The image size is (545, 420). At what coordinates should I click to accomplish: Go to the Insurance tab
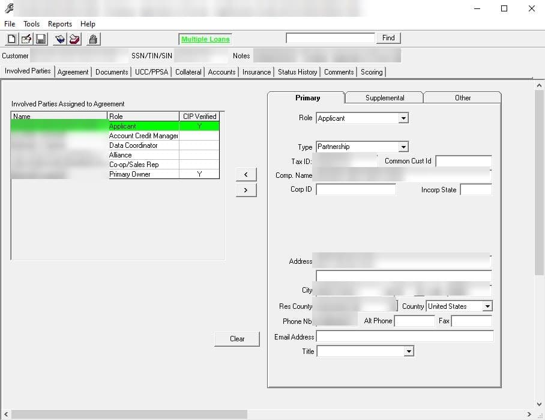pyautogui.click(x=256, y=72)
